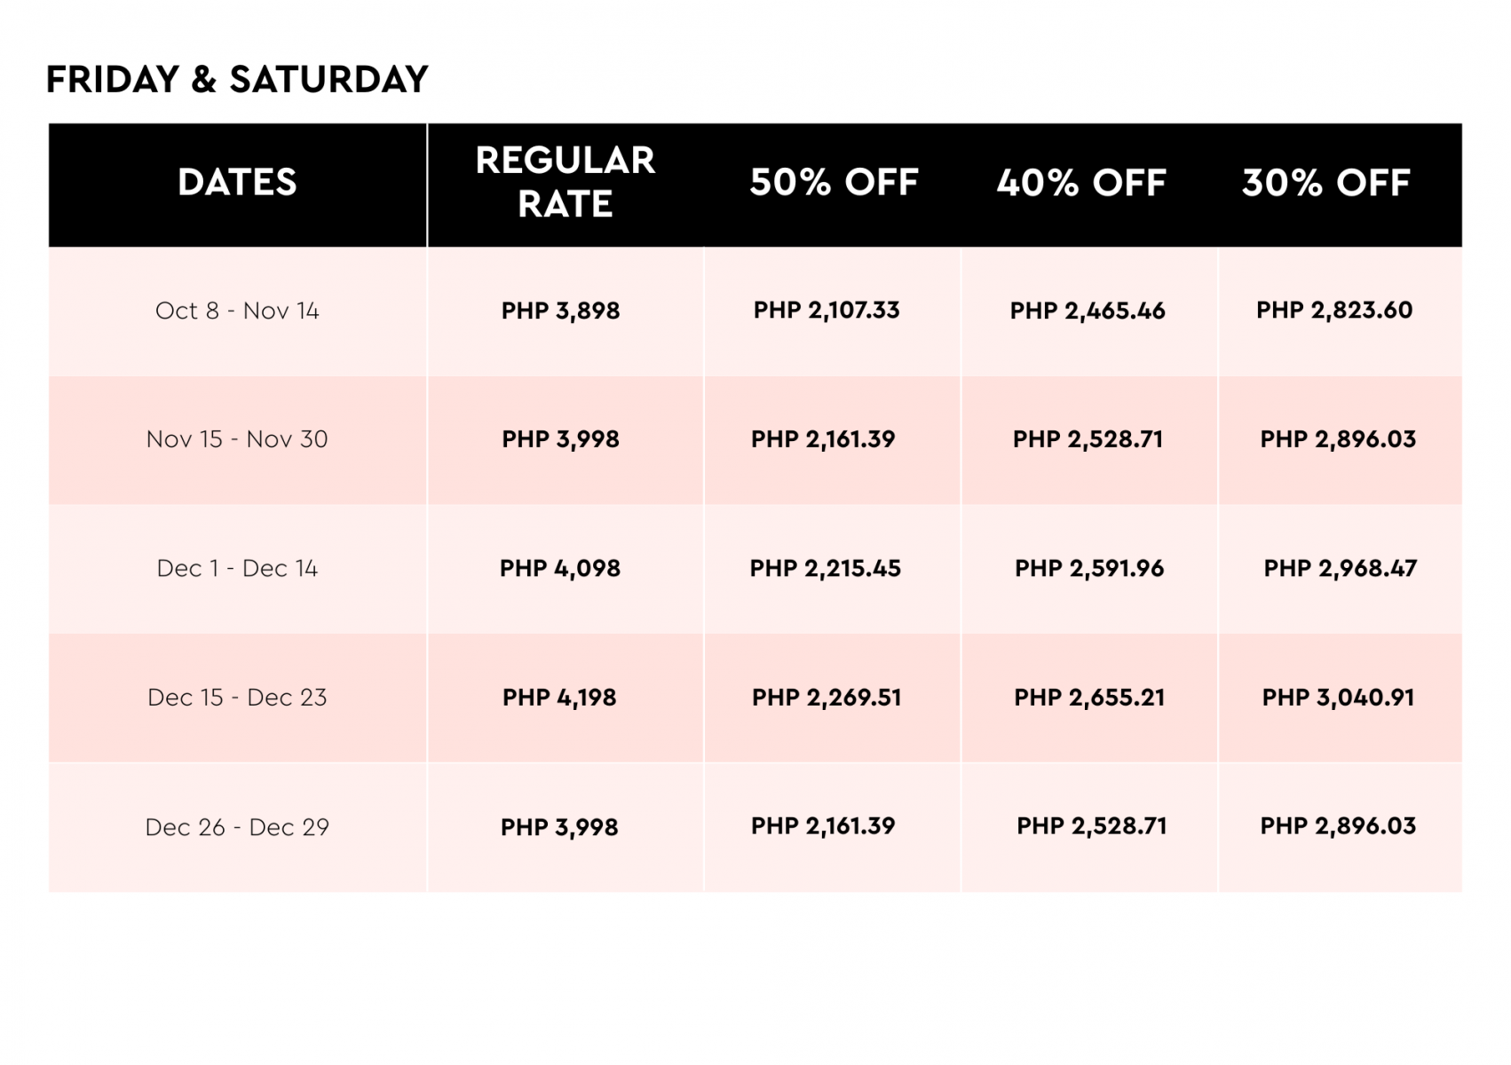Select the Dec 26 - Dec 29 date cell
This screenshot has height=1065, width=1511.
[x=237, y=827]
